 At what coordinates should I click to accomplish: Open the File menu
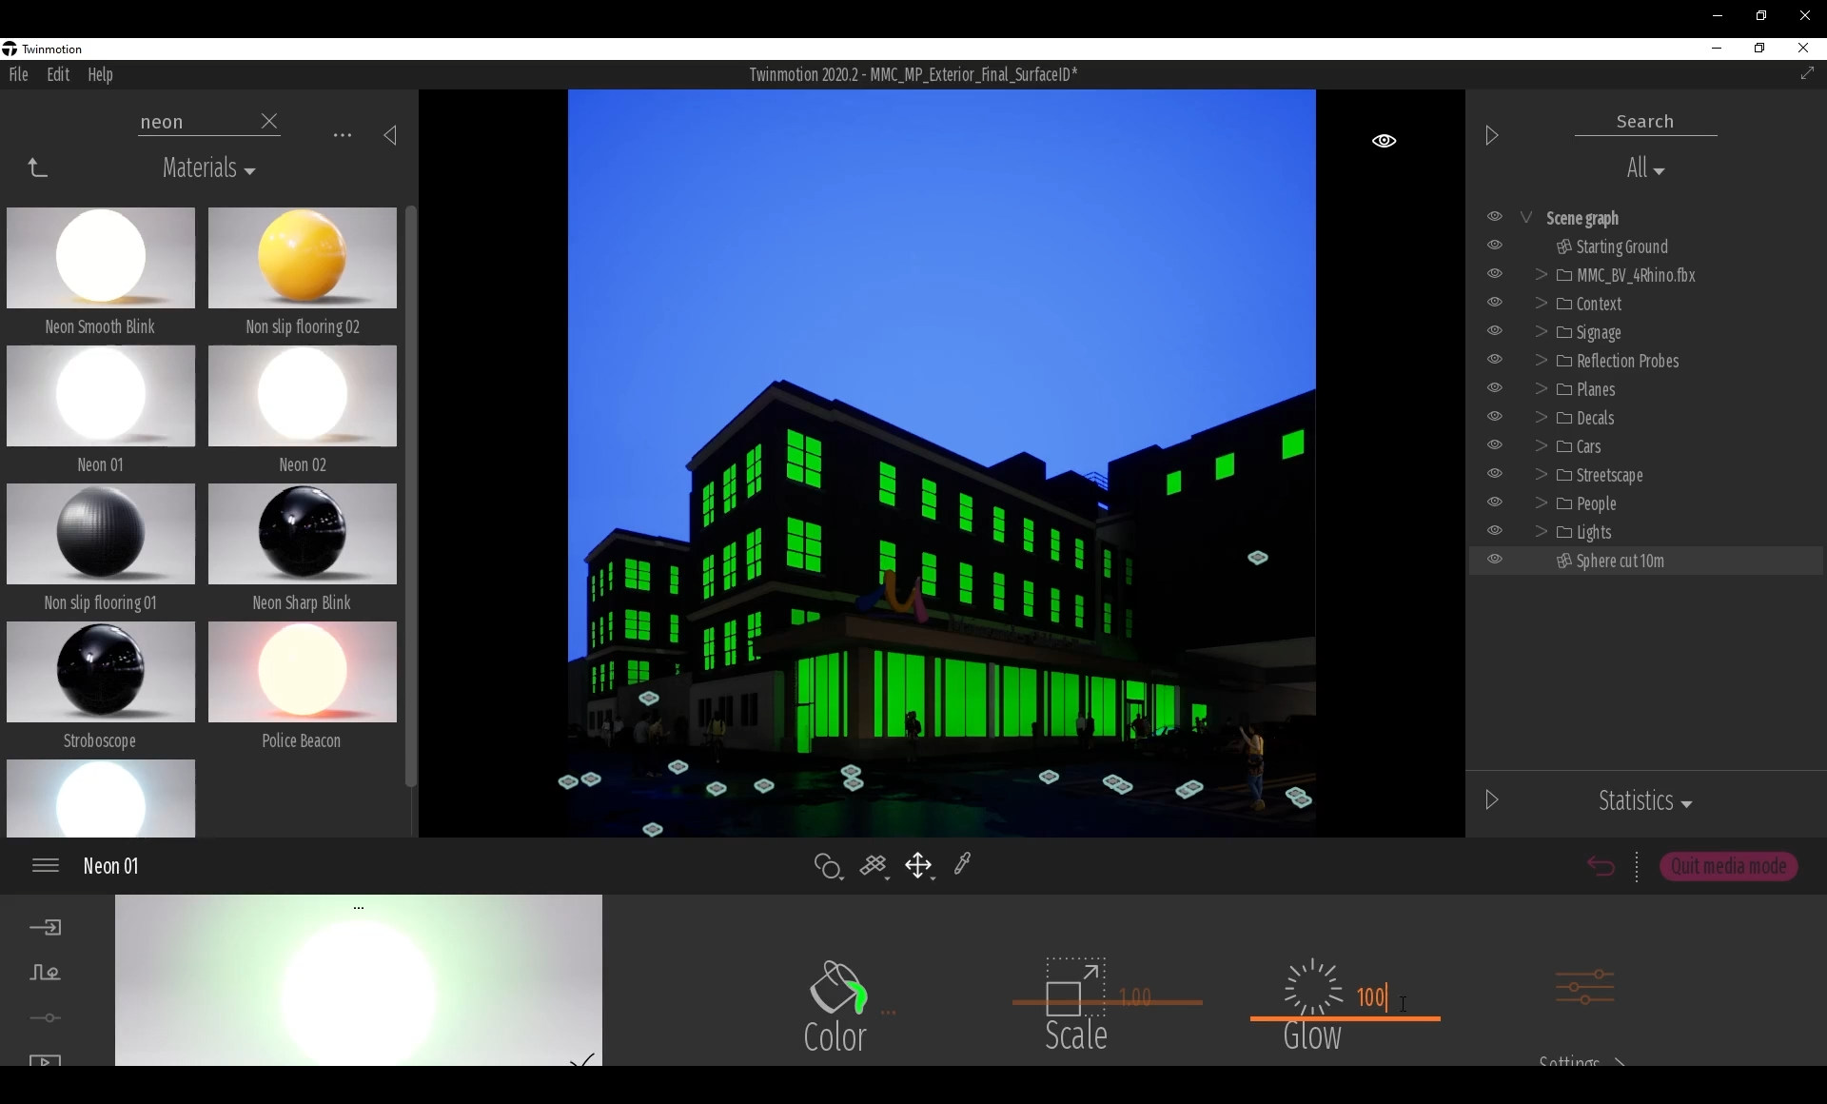[19, 75]
